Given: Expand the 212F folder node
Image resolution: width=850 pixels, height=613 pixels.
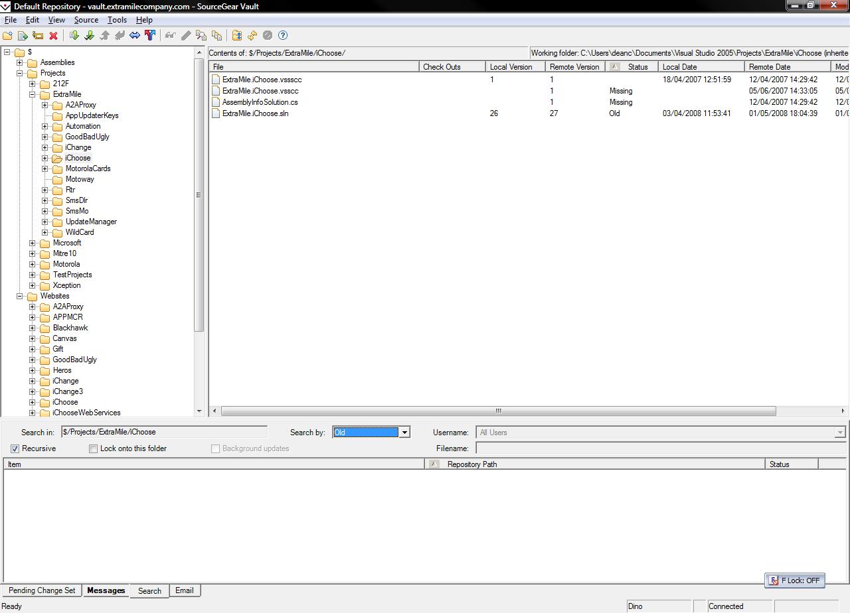Looking at the screenshot, I should tap(33, 84).
